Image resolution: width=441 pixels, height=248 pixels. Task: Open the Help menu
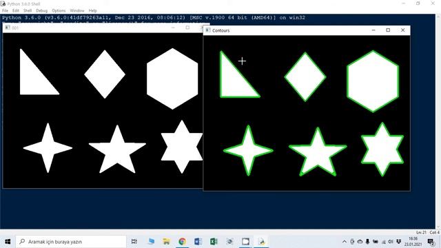point(93,11)
